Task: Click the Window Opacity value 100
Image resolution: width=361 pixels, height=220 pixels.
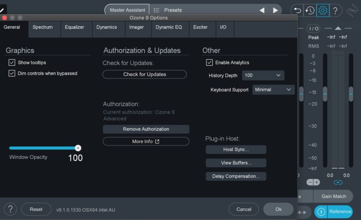Action: point(75,158)
